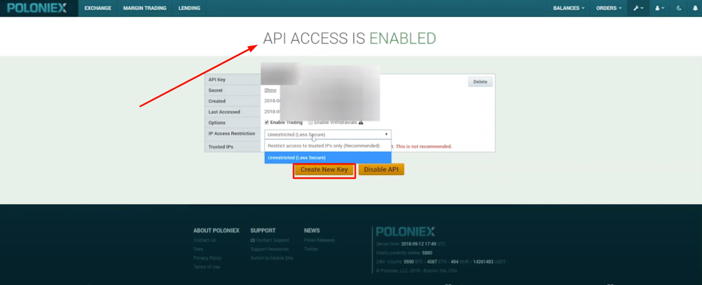Image resolution: width=702 pixels, height=285 pixels.
Task: Click the Poloniex logo in the header
Action: coord(37,8)
